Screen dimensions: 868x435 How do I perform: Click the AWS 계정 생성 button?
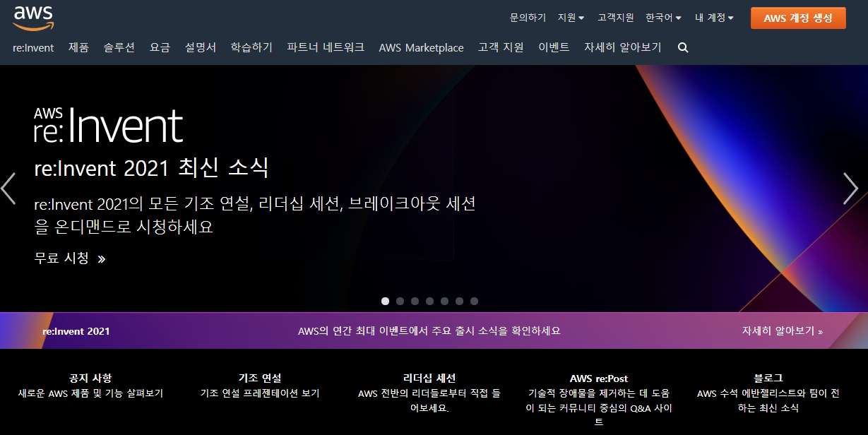coord(798,18)
